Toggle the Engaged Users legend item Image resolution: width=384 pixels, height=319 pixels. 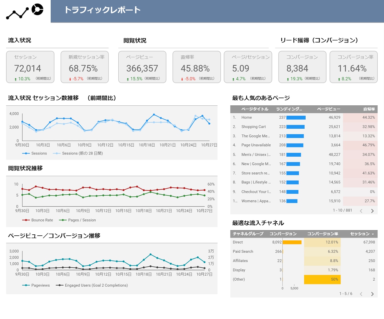[92, 285]
